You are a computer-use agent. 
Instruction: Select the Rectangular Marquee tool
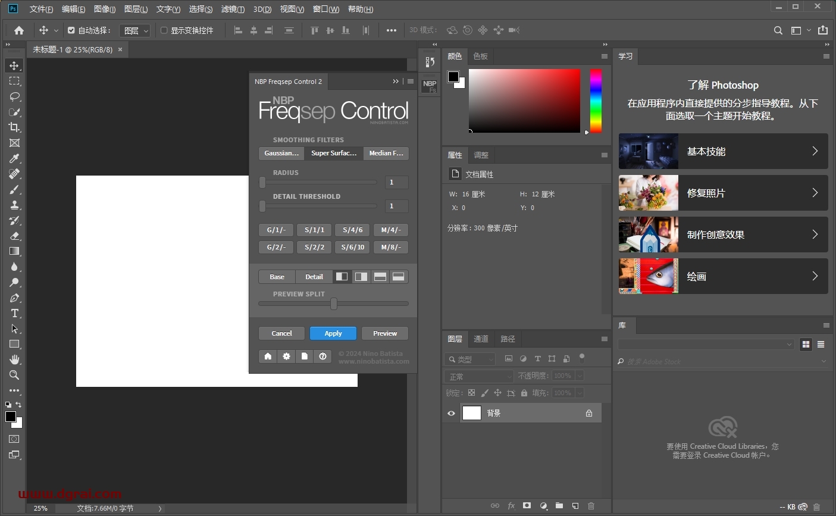click(x=14, y=81)
